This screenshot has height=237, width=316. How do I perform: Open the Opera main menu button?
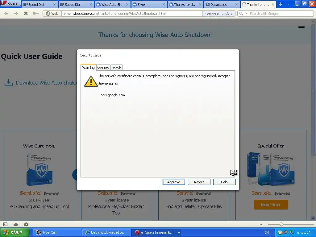tap(10, 3)
